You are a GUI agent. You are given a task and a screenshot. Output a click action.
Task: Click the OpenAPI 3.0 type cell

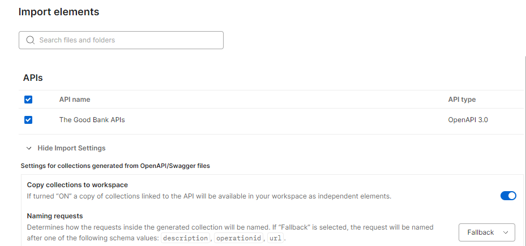(467, 120)
